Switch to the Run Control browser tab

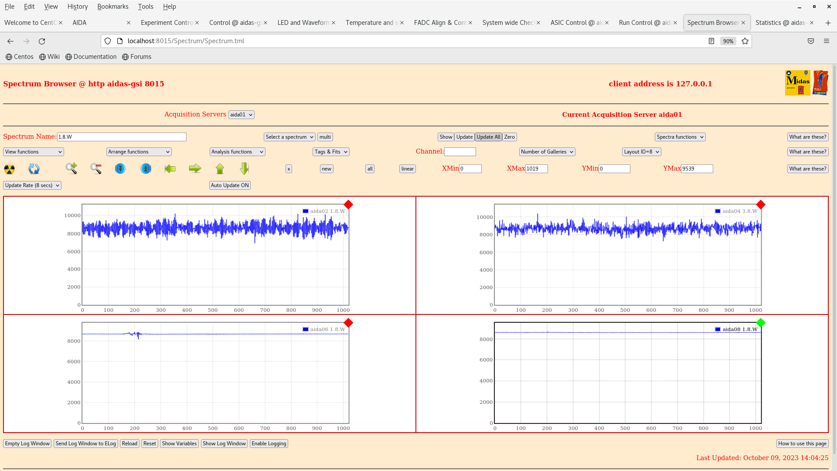[644, 23]
